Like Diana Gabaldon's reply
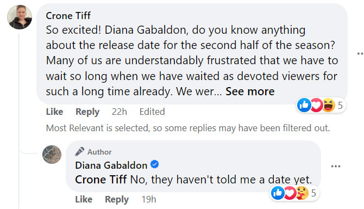The width and height of the screenshot is (364, 209). tap(84, 199)
